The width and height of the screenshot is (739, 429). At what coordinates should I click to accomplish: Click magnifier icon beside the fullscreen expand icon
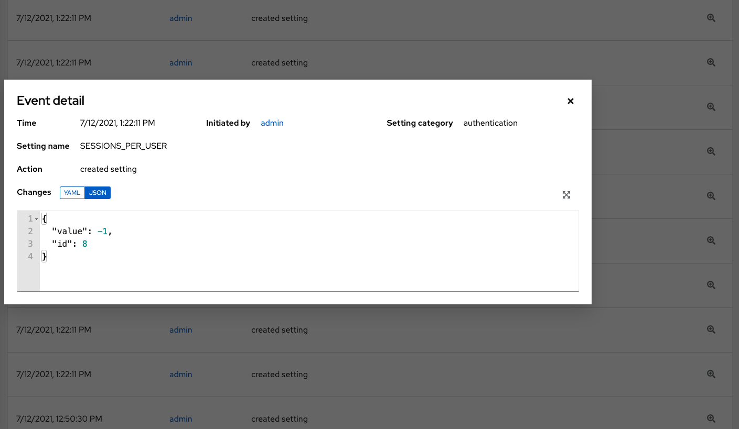tap(711, 196)
